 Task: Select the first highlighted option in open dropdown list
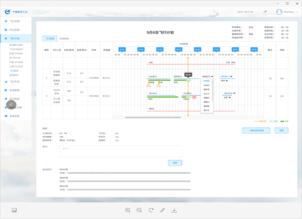click(x=207, y=81)
